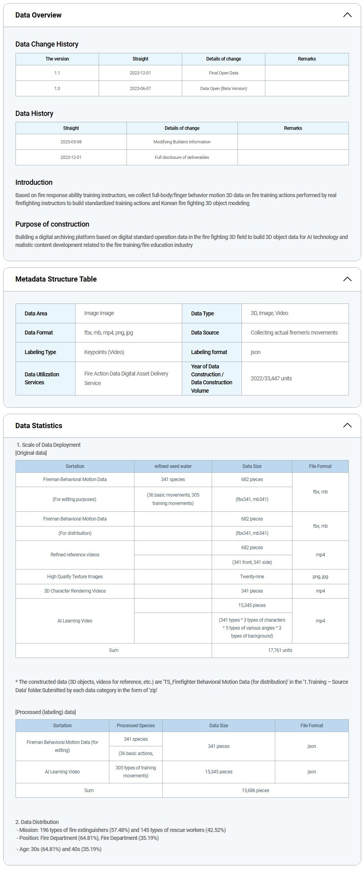Collapse the Metadata Structure Table chevron
The image size is (364, 869).
tap(347, 279)
